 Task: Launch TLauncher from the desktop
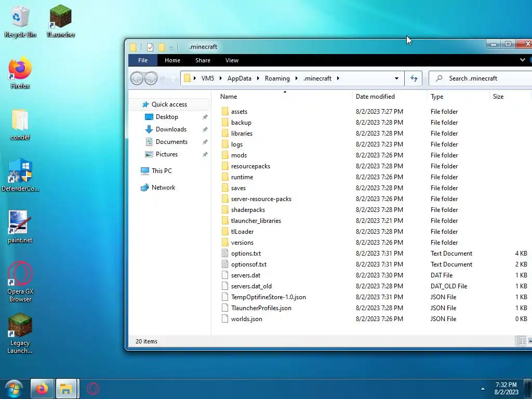(60, 21)
